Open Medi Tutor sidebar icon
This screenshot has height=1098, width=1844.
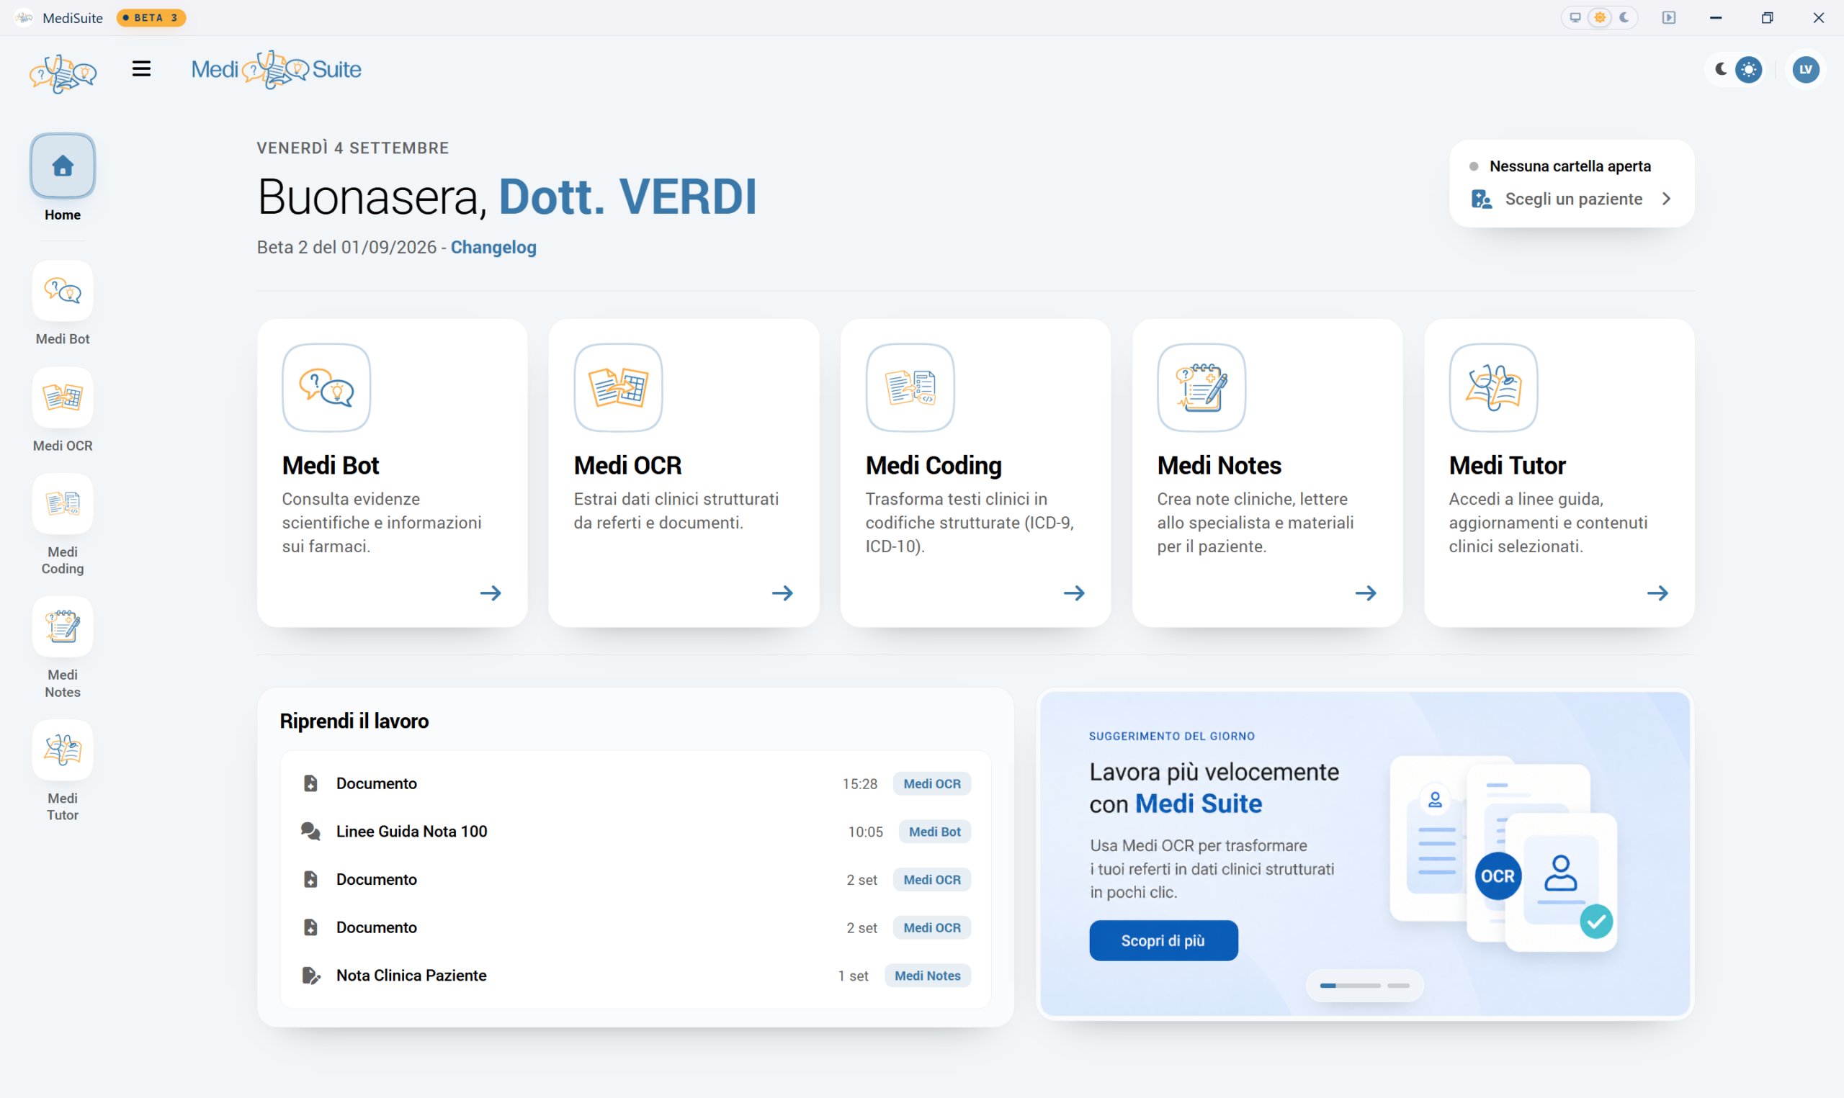pos(62,750)
